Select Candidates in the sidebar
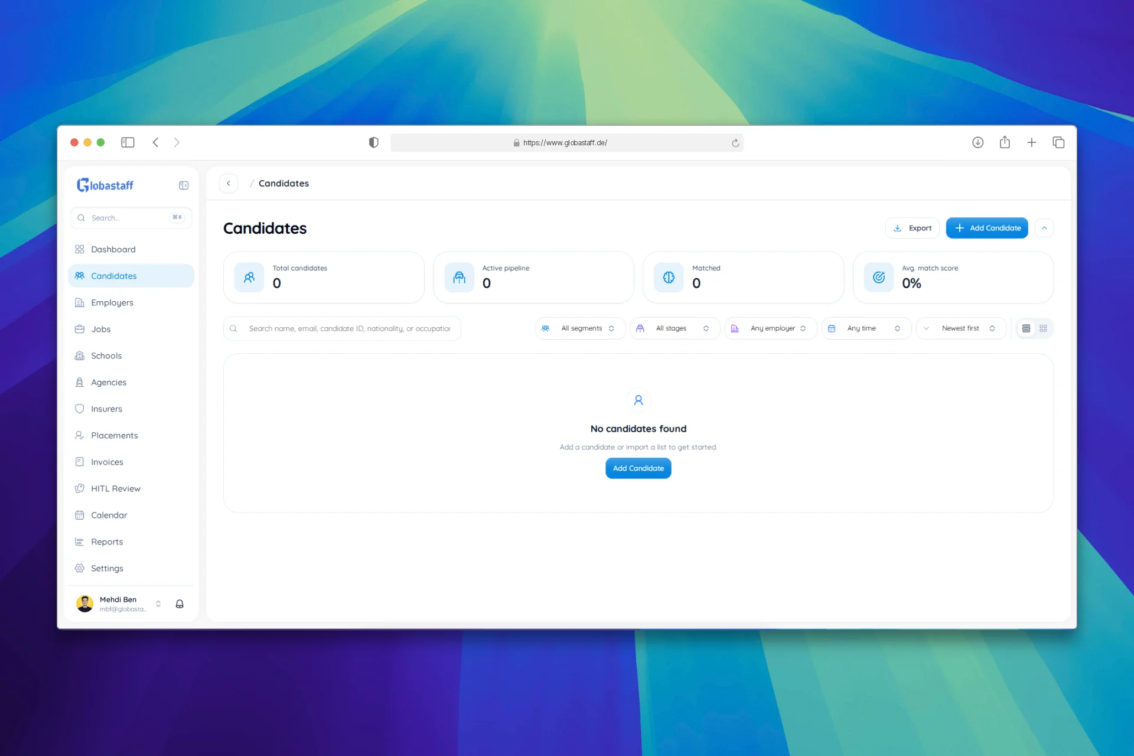 131,276
